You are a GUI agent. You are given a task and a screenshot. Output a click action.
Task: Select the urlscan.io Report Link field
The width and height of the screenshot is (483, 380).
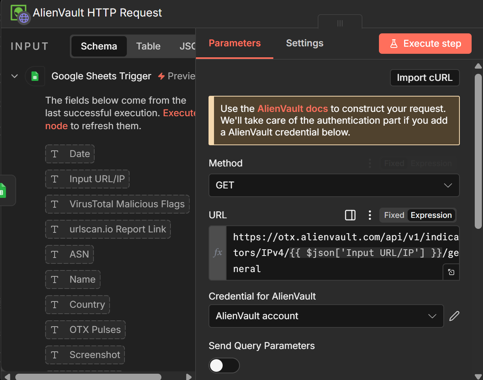click(x=108, y=229)
